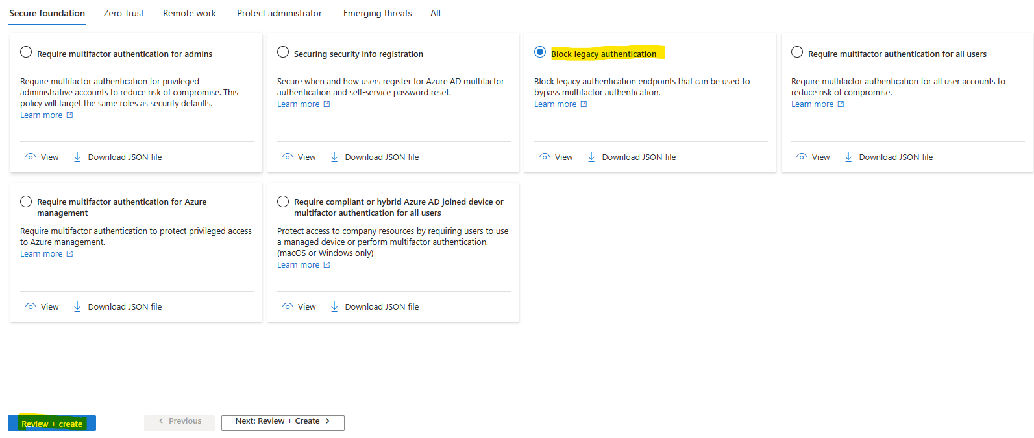This screenshot has height=438, width=1034.
Task: Select Require multifactor authentication for all users radio
Action: (797, 52)
